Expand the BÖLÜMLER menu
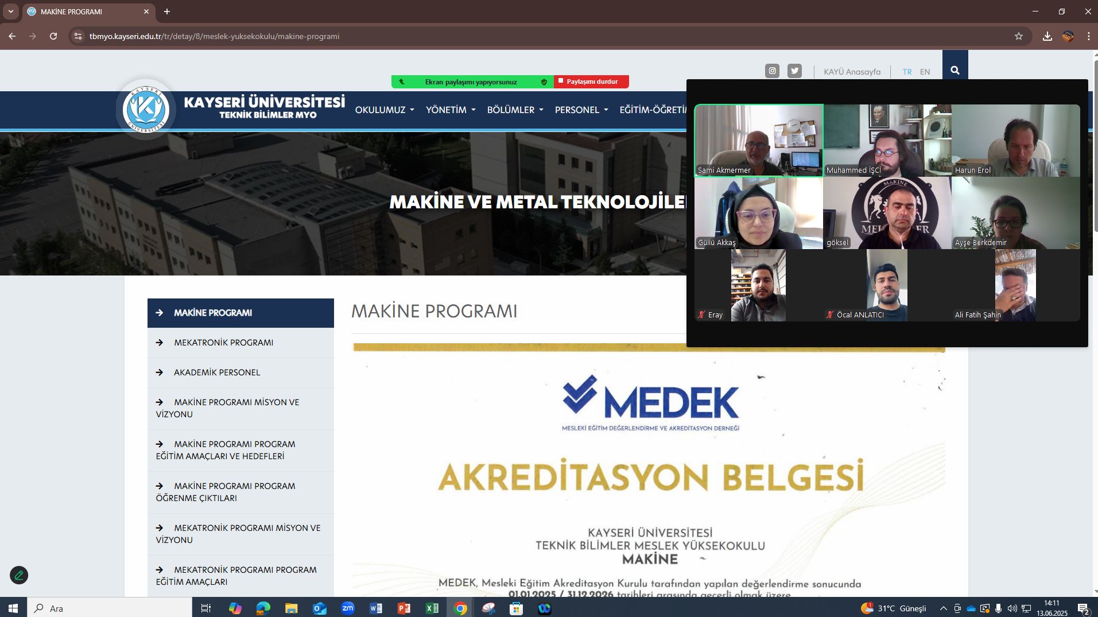This screenshot has width=1098, height=617. 515,110
